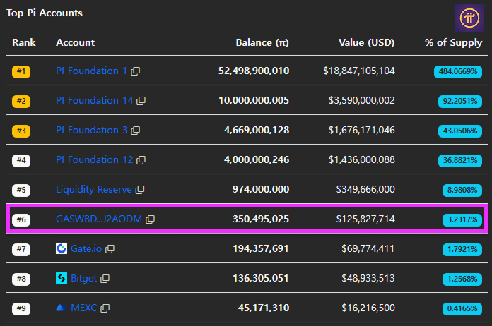This screenshot has width=492, height=326.
Task: Click the 3.2317% supply badge
Action: pos(462,220)
